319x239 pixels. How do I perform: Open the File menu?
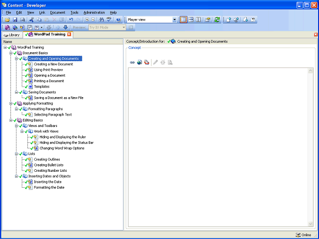pos(8,12)
